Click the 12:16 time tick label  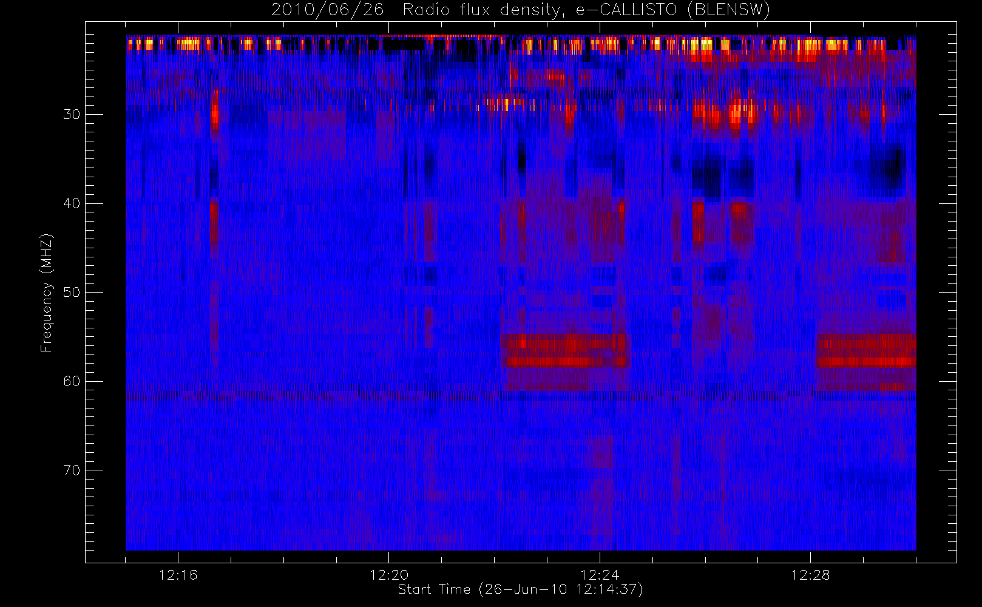pos(178,575)
